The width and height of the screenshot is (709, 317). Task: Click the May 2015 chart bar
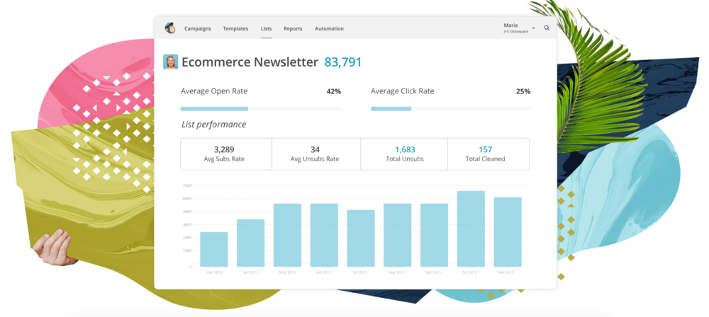click(x=288, y=235)
